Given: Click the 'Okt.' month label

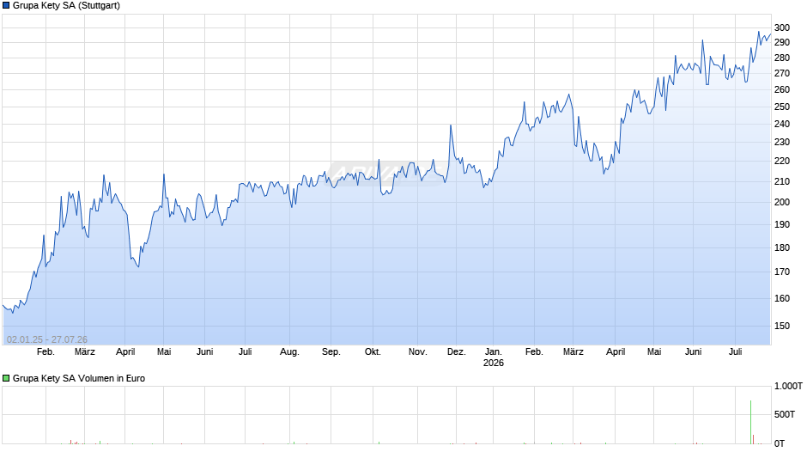Looking at the screenshot, I should (373, 352).
